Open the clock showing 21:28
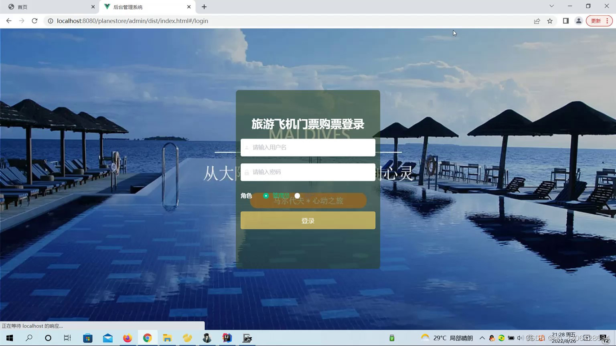The image size is (616, 346). (564, 338)
